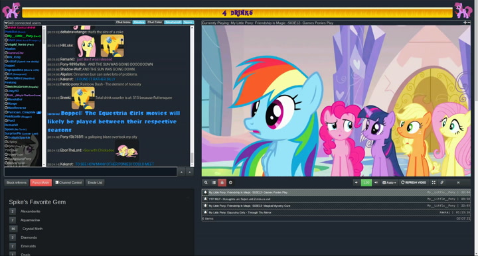Select the YTP MLP playlist entry
This screenshot has height=256, width=478.
pyautogui.click(x=336, y=199)
